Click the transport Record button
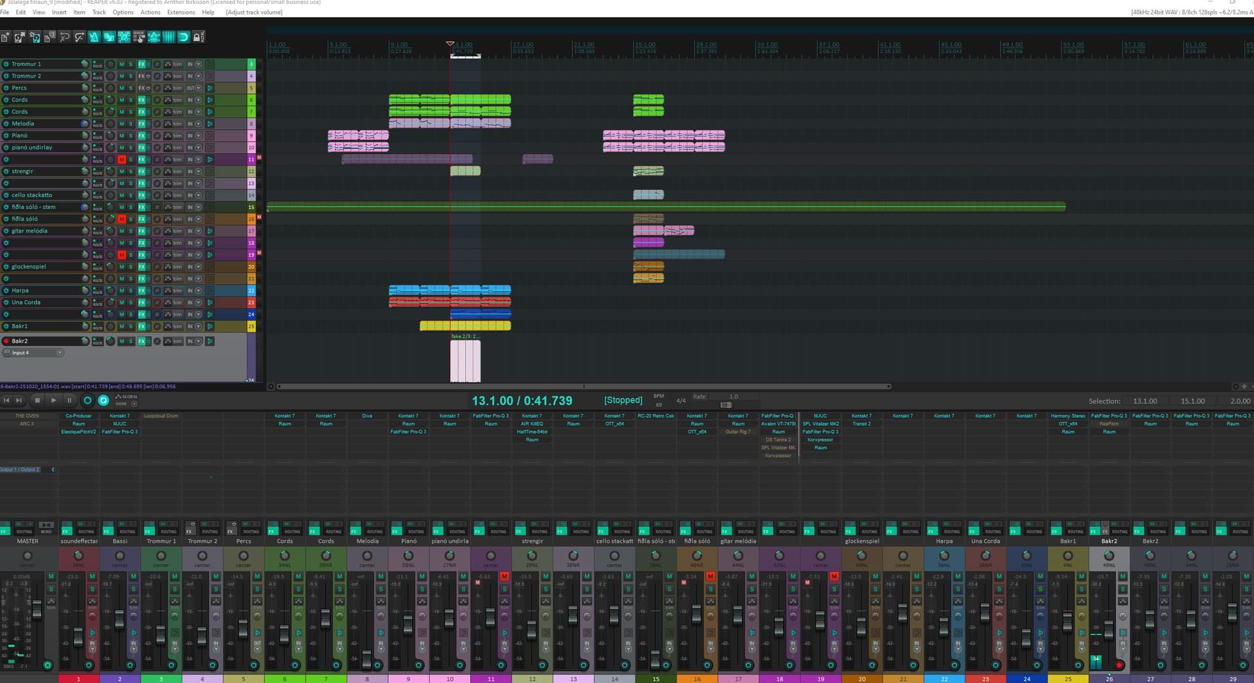 pos(88,400)
